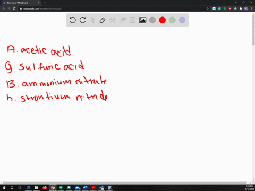The width and height of the screenshot is (255, 191).
Task: Open the Chrome three-dot menu
Action: [x=251, y=8]
